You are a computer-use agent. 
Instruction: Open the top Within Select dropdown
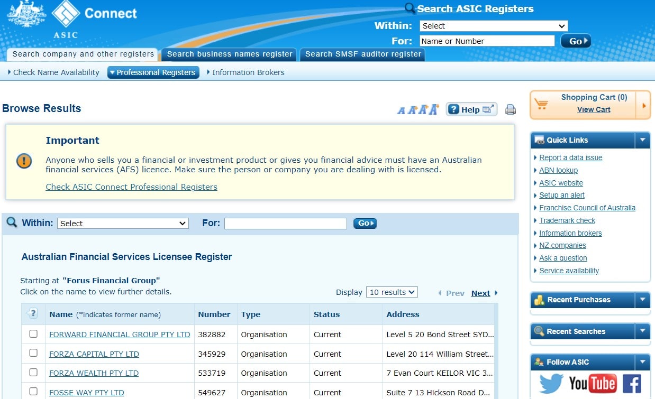tap(494, 26)
